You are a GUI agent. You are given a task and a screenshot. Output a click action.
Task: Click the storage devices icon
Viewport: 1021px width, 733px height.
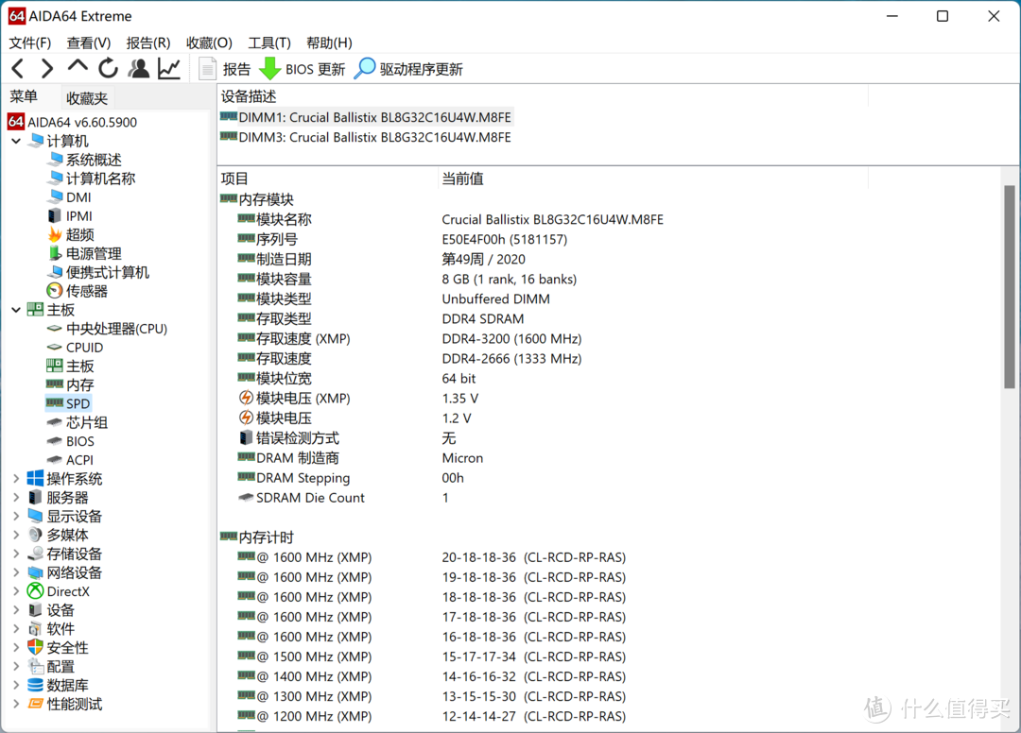coord(35,554)
